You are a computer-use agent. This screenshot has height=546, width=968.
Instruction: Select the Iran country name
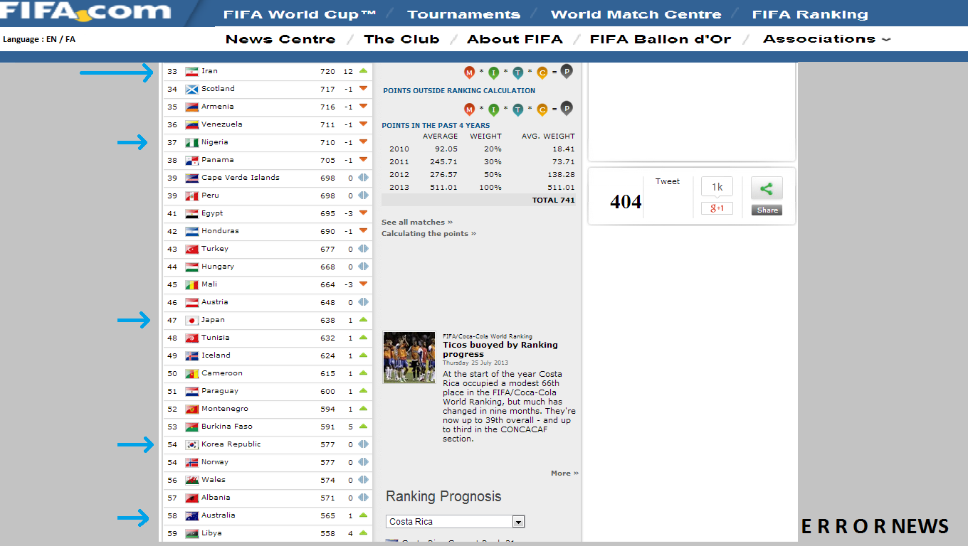209,71
